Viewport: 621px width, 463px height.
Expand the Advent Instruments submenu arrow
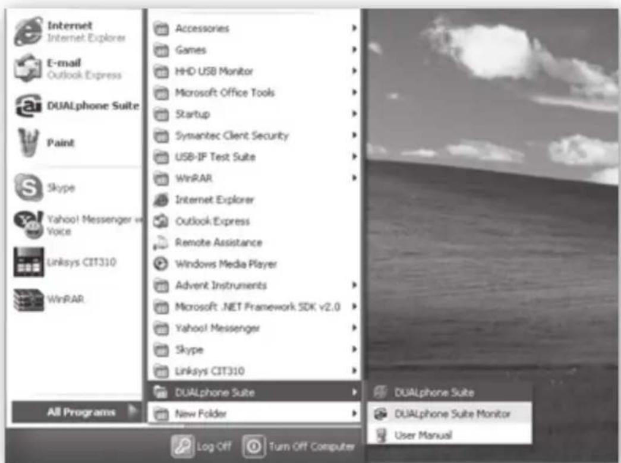(354, 285)
